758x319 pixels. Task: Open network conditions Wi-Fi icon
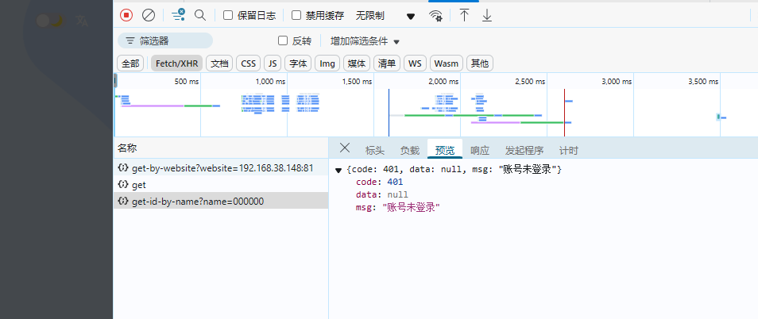[435, 15]
